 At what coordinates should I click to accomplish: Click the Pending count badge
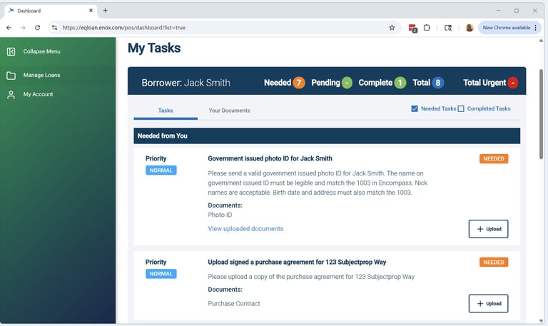tap(347, 83)
